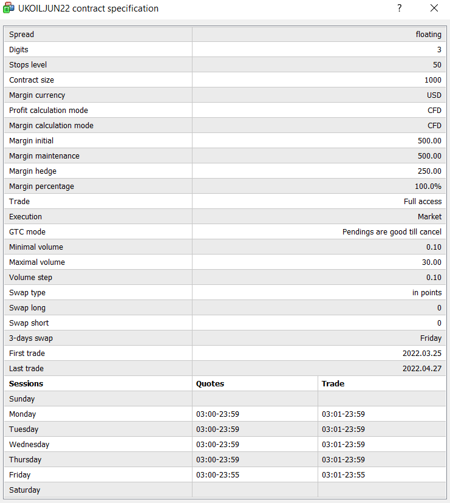This screenshot has width=450, height=503.
Task: Select Monday quotes session time
Action: 217,414
